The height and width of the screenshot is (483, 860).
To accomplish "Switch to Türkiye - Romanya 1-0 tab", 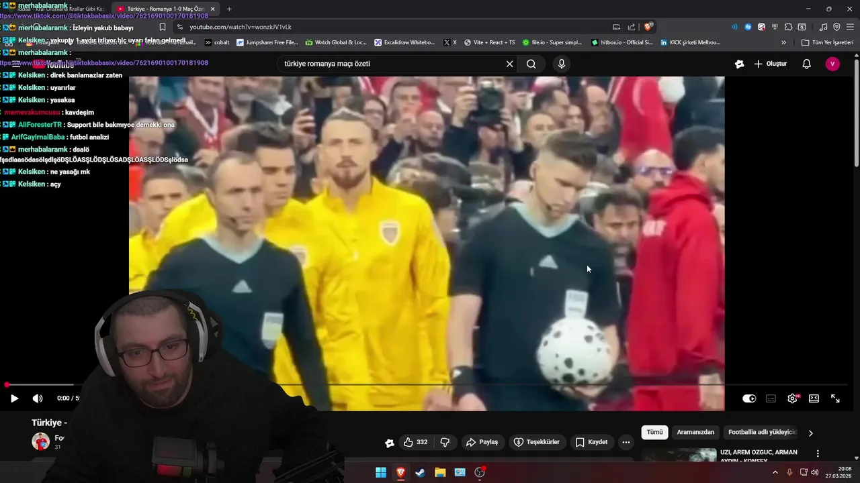I will [x=166, y=9].
